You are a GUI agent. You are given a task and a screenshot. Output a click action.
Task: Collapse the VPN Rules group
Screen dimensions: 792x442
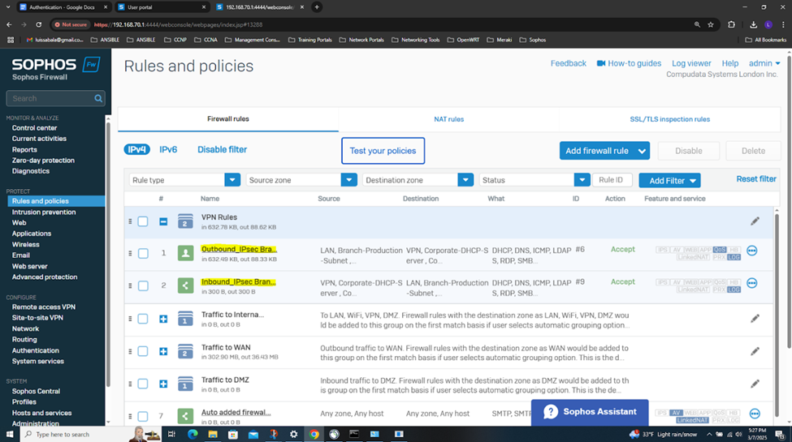(x=163, y=221)
